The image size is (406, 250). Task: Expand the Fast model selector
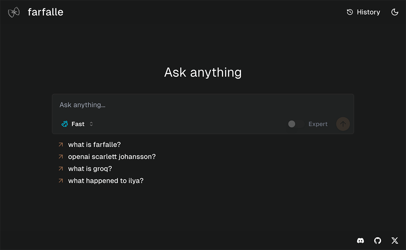pyautogui.click(x=77, y=124)
